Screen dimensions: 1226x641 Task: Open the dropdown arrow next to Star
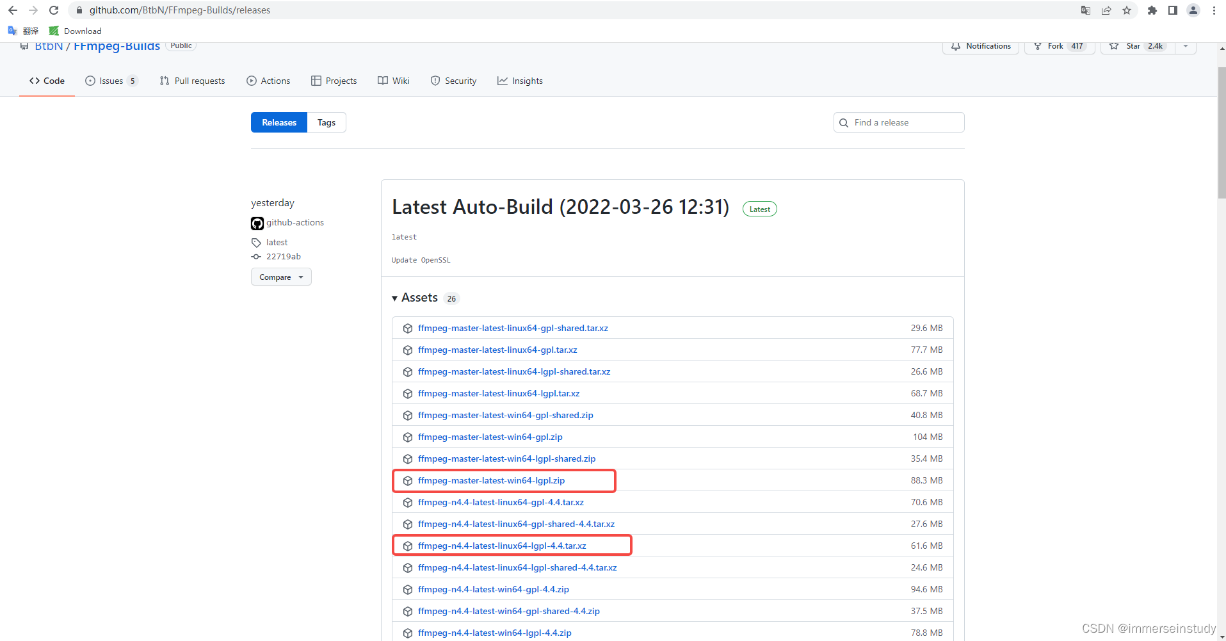pos(1186,46)
